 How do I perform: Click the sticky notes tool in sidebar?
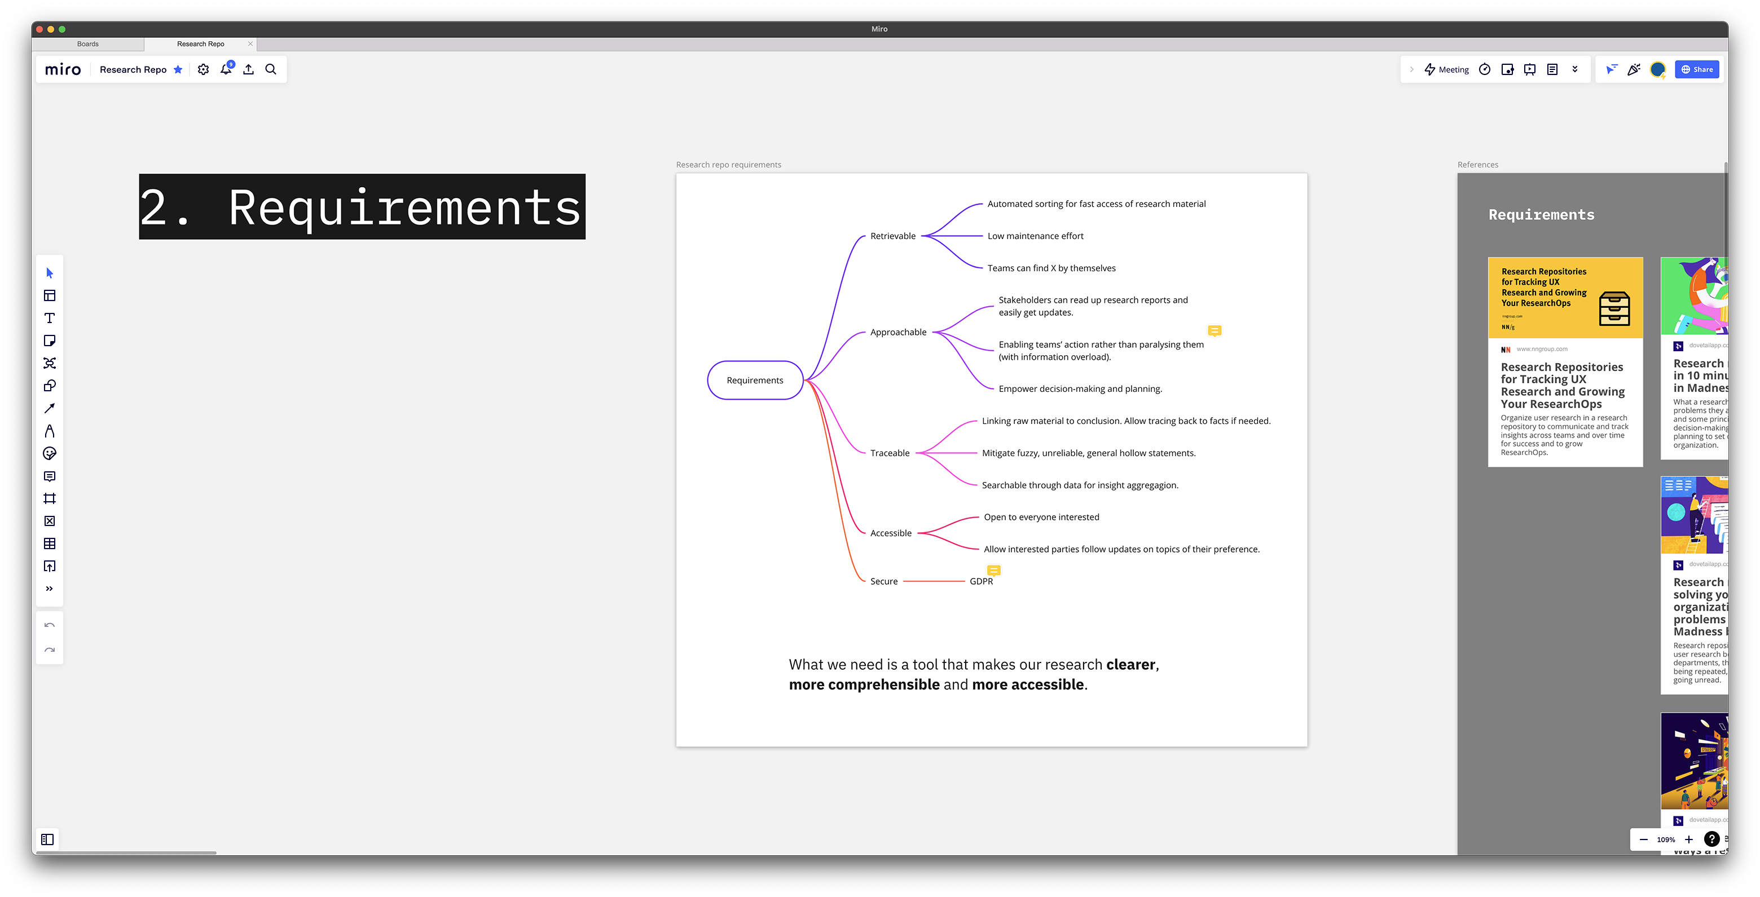pyautogui.click(x=50, y=340)
